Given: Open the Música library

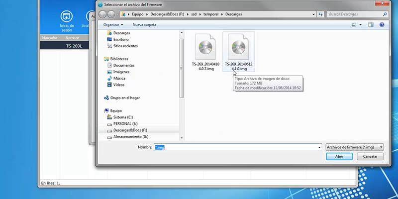Looking at the screenshot, I should click(116, 78).
